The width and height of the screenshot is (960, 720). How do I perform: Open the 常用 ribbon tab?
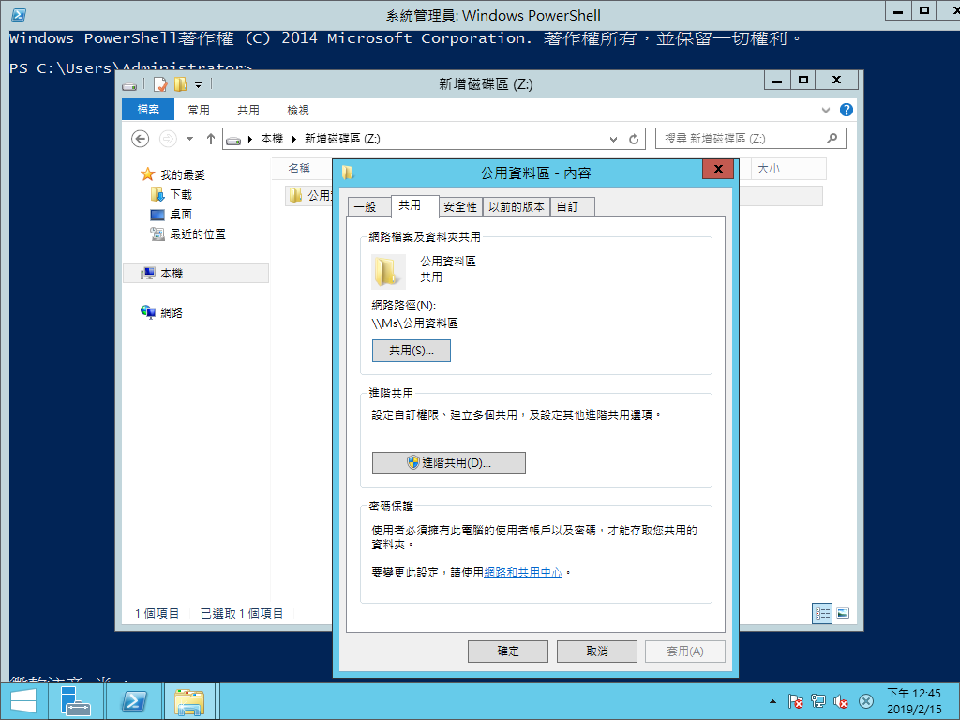(199, 110)
